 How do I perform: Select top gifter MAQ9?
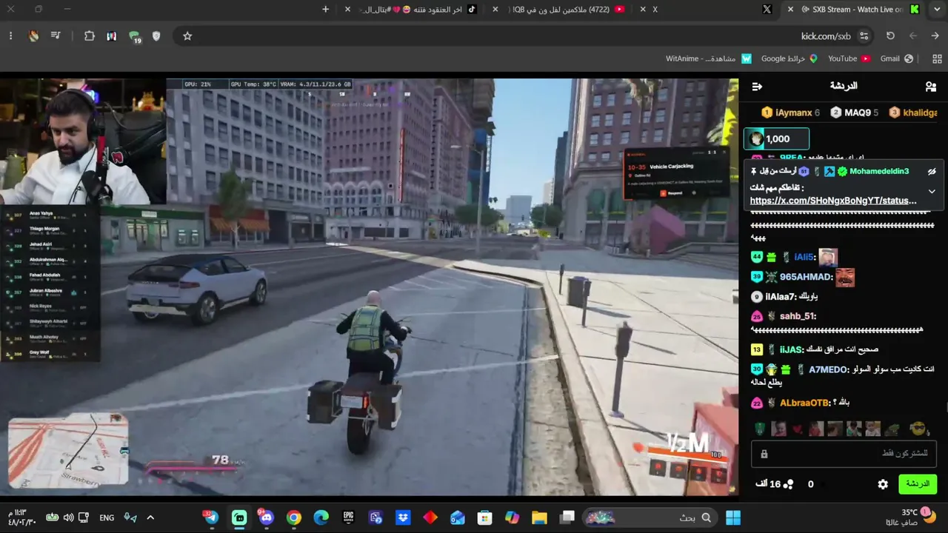point(854,113)
